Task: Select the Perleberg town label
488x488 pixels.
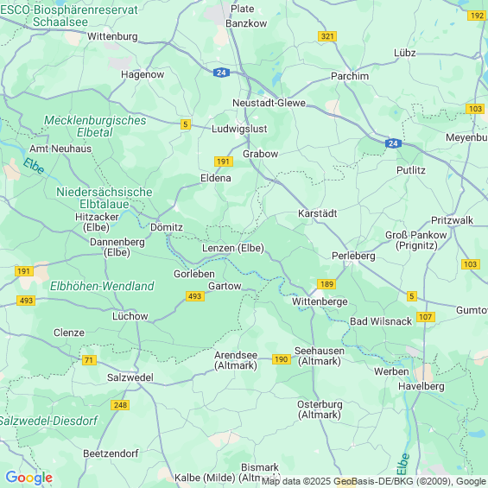Action: tap(353, 256)
